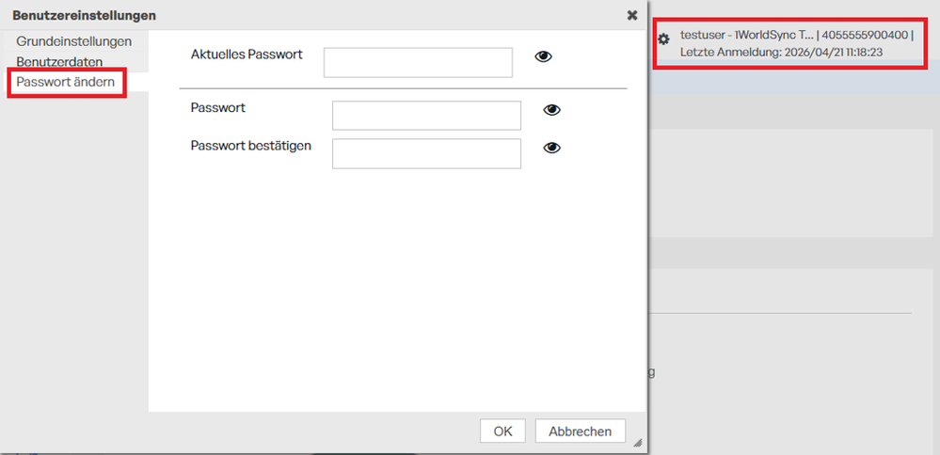Toggle visibility of Passwort bestätigen field

tap(551, 148)
